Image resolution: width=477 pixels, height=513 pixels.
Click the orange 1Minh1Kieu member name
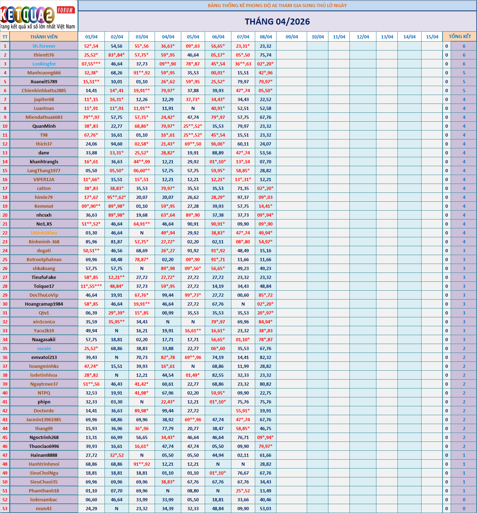click(x=44, y=233)
